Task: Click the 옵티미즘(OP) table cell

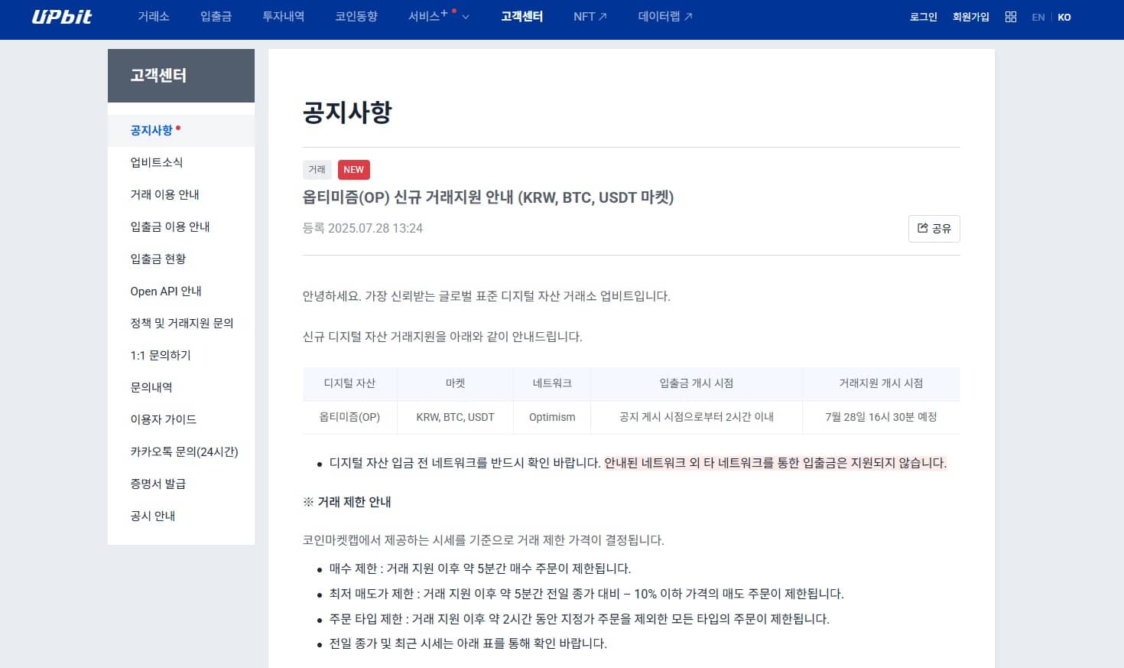Action: tap(349, 417)
